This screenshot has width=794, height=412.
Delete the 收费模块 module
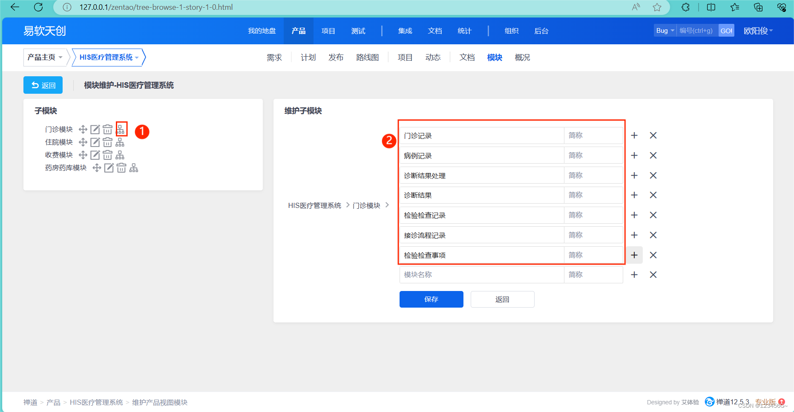pyautogui.click(x=108, y=155)
